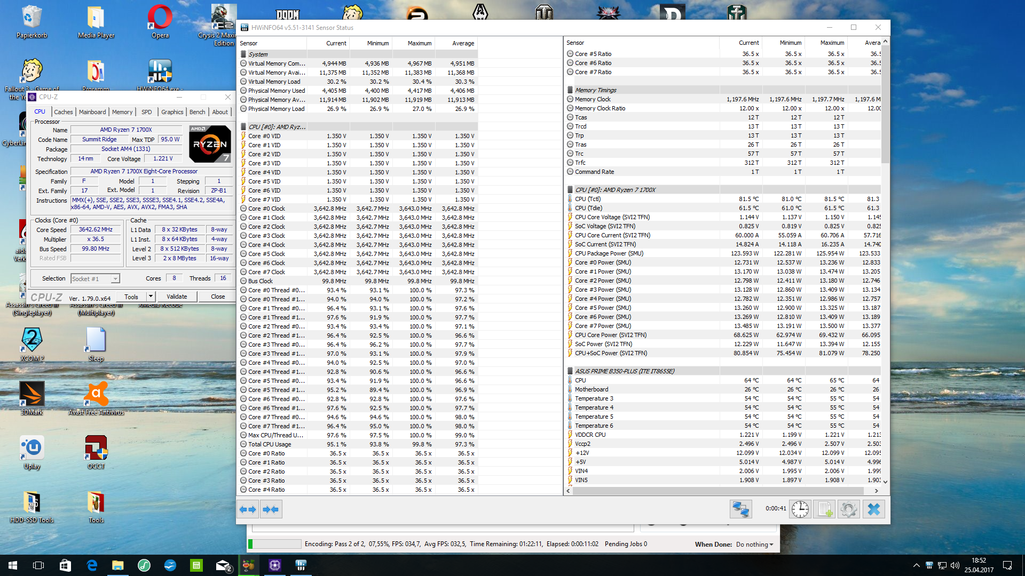This screenshot has height=576, width=1025.
Task: Select the Virtual Memory Load row
Action: pos(358,82)
